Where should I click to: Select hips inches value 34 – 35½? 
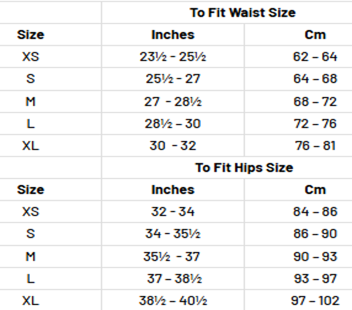pos(173,233)
